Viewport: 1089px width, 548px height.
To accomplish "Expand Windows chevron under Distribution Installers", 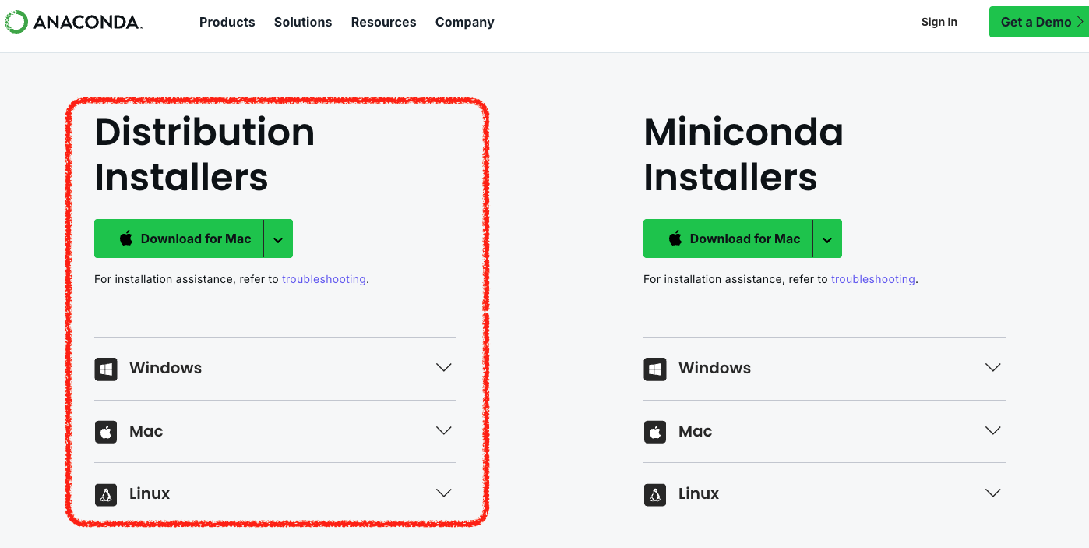I will coord(444,367).
